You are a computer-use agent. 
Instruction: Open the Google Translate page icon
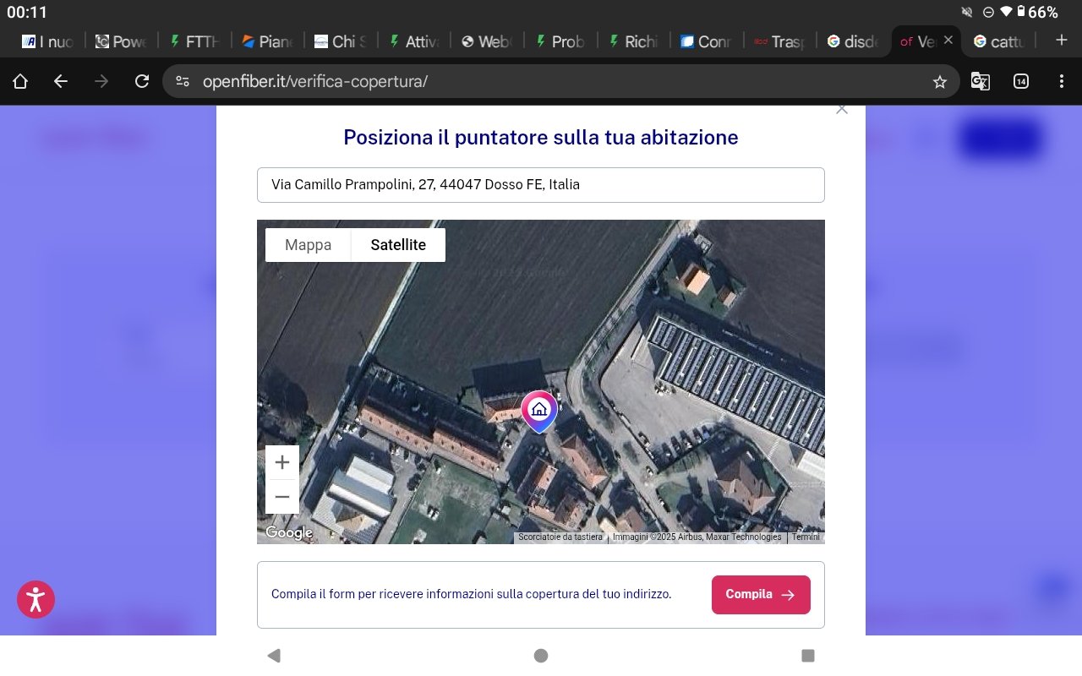[980, 81]
